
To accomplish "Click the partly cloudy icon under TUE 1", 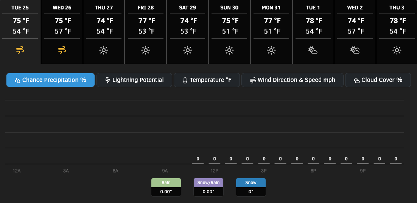I will (x=313, y=50).
